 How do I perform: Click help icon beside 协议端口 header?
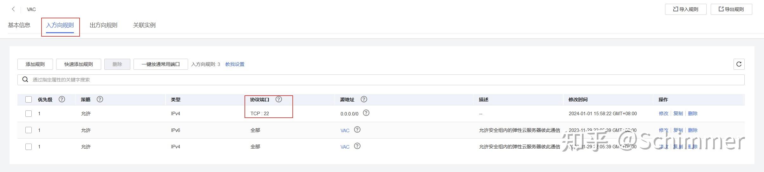point(279,99)
